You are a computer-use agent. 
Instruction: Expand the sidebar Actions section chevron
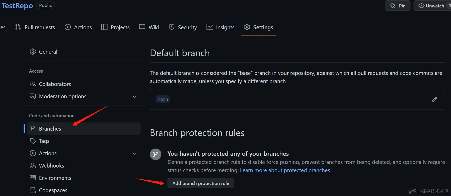click(134, 153)
